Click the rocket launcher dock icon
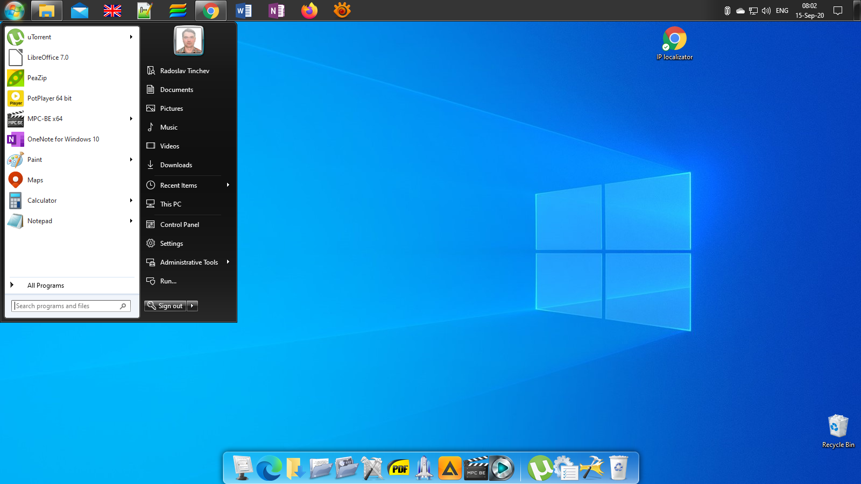The width and height of the screenshot is (861, 484). 424,468
